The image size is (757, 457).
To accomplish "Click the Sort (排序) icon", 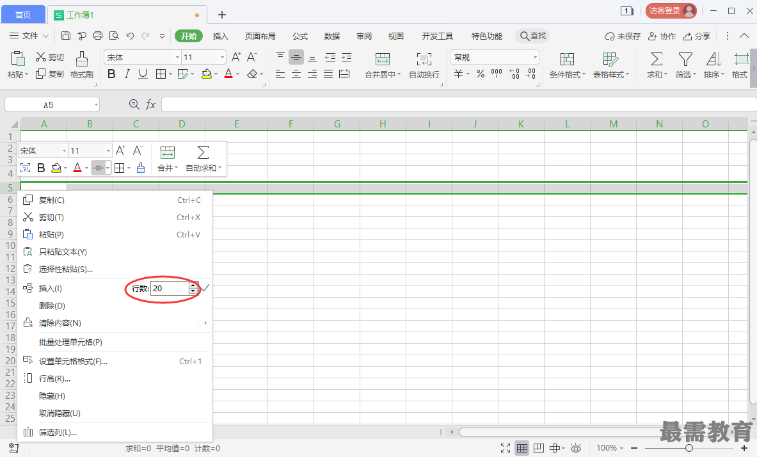I will point(713,59).
